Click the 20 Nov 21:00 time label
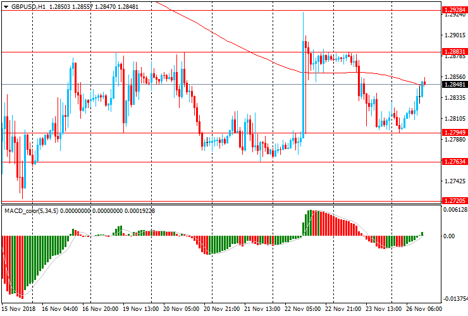 coord(222,309)
